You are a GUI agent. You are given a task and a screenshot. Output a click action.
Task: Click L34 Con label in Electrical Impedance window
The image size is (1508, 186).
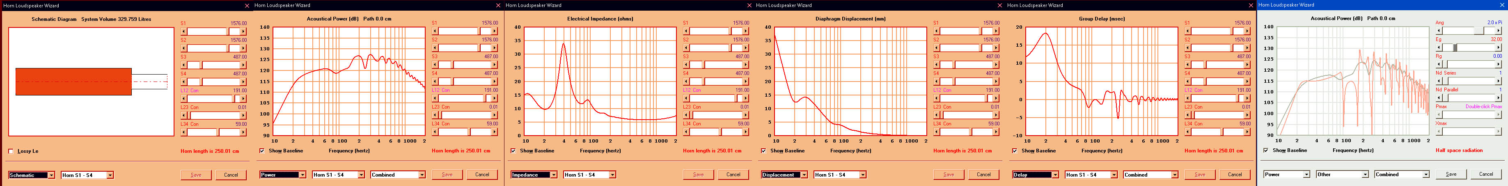tap(692, 123)
